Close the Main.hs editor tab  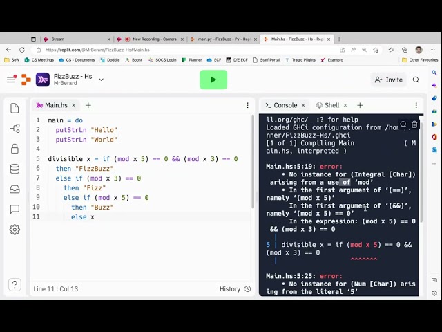coord(74,105)
